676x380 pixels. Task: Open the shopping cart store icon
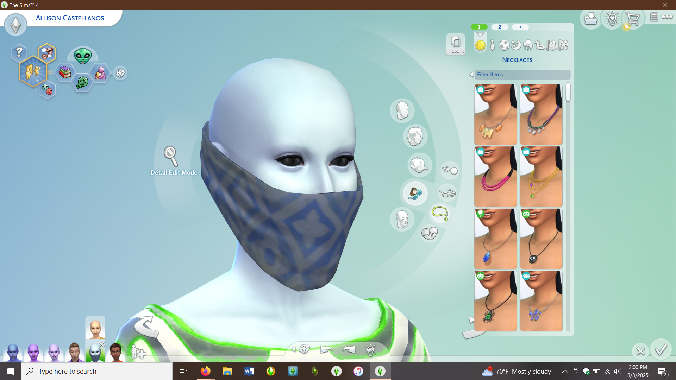[x=633, y=19]
